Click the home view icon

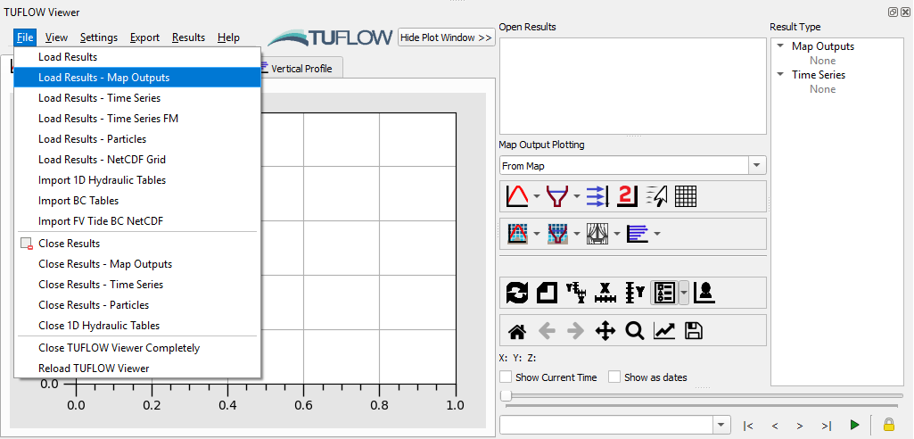tap(517, 331)
